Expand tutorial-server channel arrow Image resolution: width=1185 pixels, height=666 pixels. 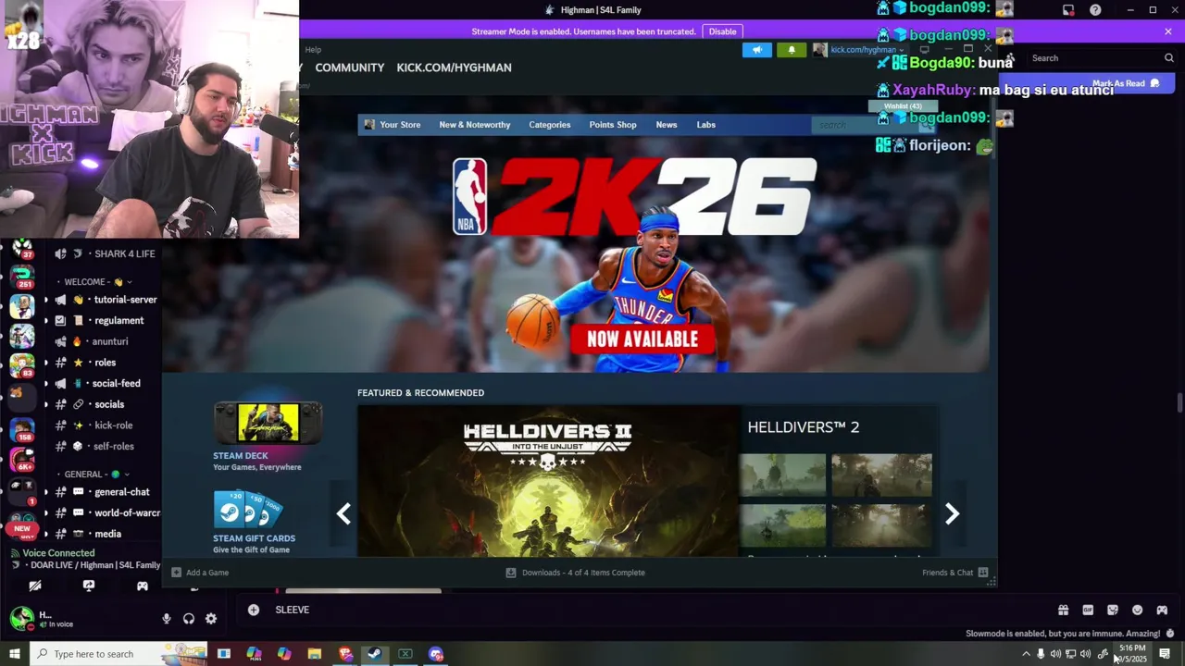point(46,300)
